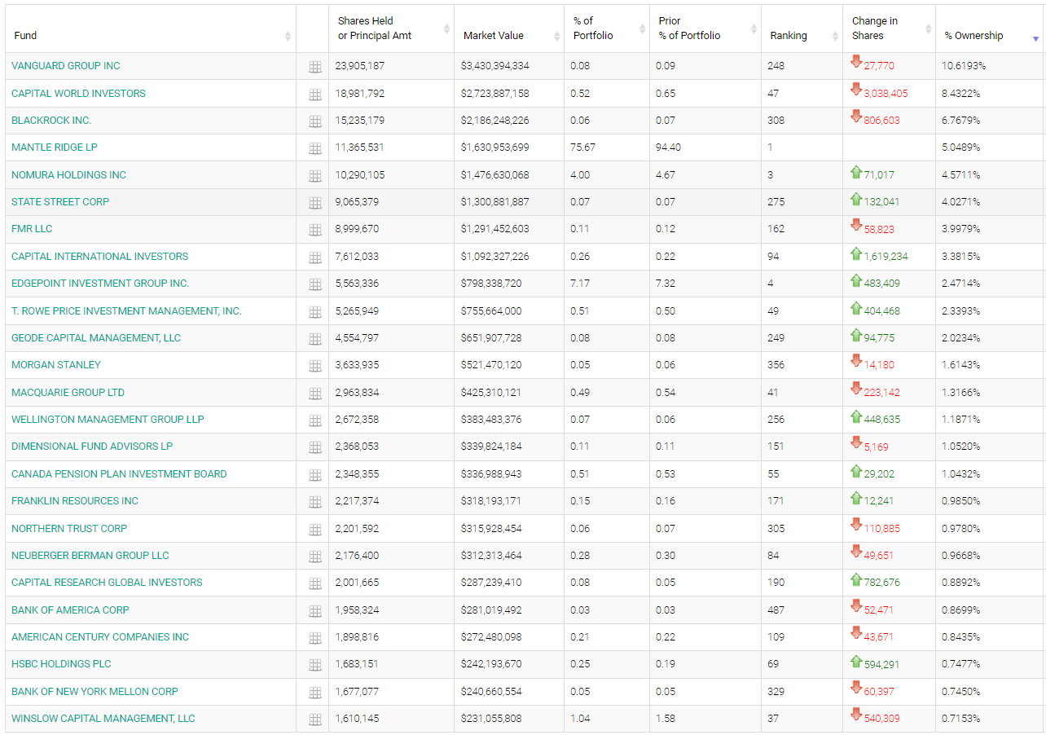Select ownership value 0.7477%
This screenshot has width=1046, height=735.
click(960, 664)
